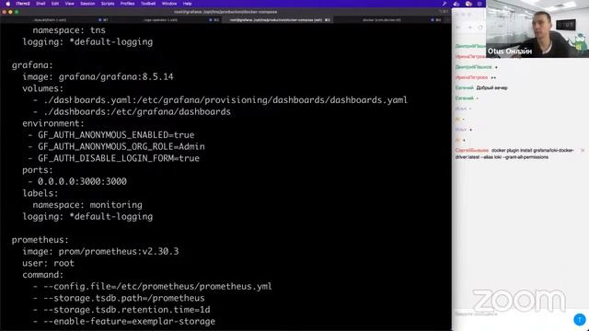
Task: Open the Toolbelt menu
Action: [x=148, y=4]
